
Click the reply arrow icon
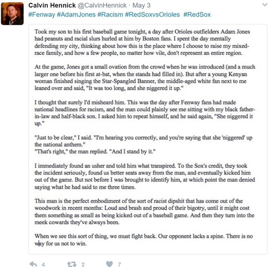pos(33,264)
